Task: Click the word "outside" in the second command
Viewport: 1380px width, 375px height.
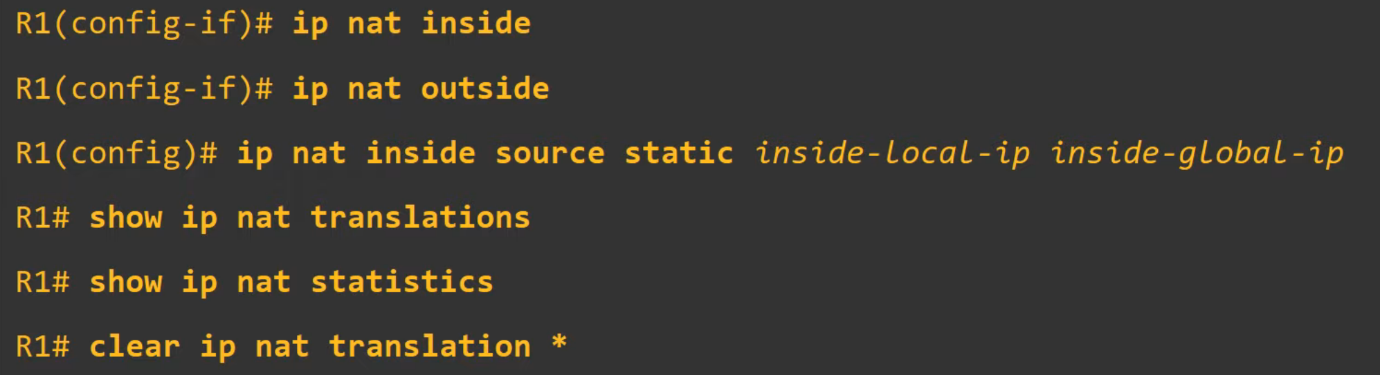Action: point(484,89)
